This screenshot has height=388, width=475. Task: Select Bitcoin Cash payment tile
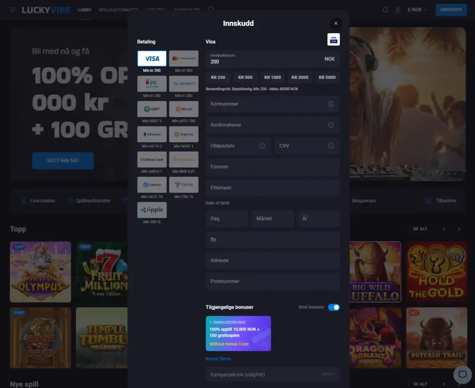(152, 159)
